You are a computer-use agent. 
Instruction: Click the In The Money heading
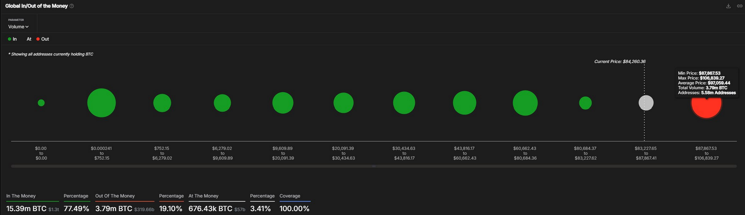(21, 196)
